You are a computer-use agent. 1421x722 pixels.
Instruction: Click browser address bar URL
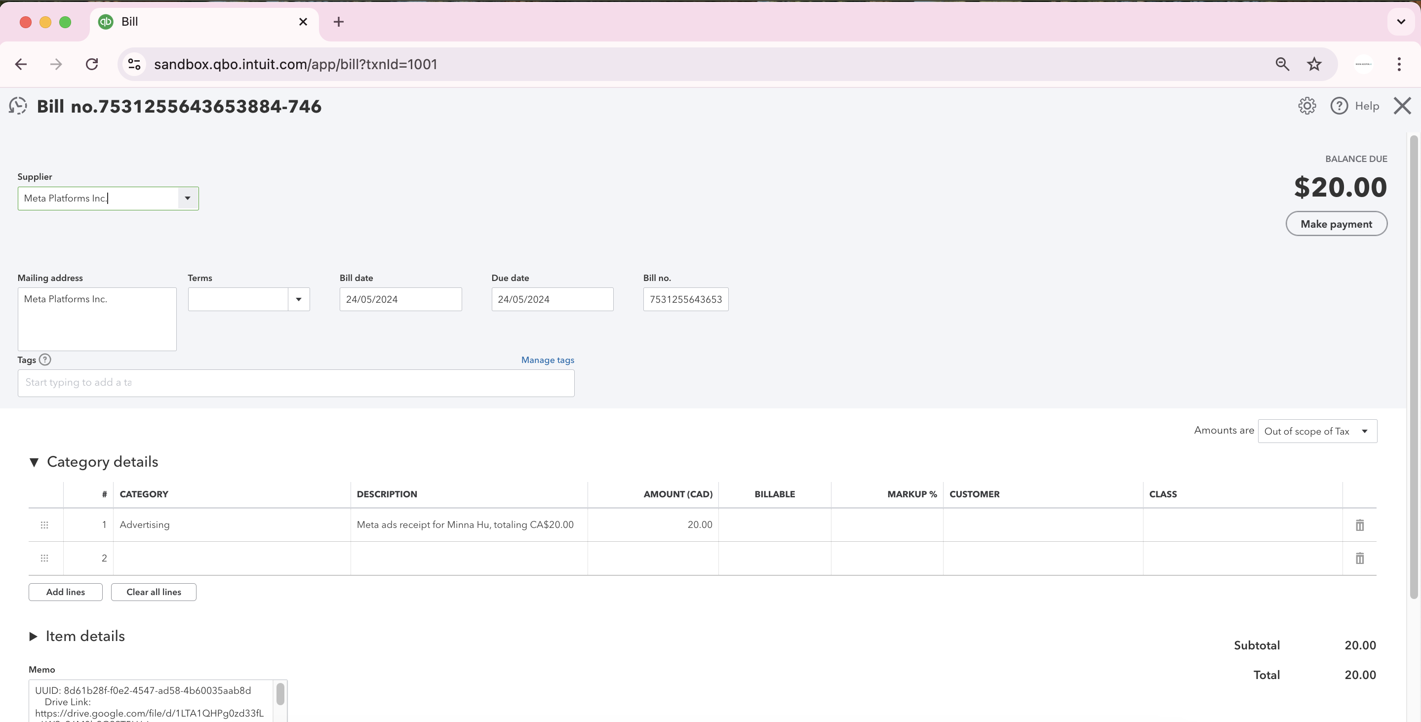[295, 65]
